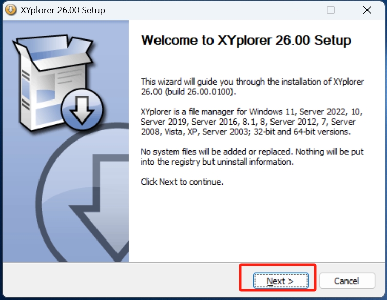The image size is (387, 300).
Task: Click the XYplorer setup icon in title bar
Action: click(x=10, y=10)
